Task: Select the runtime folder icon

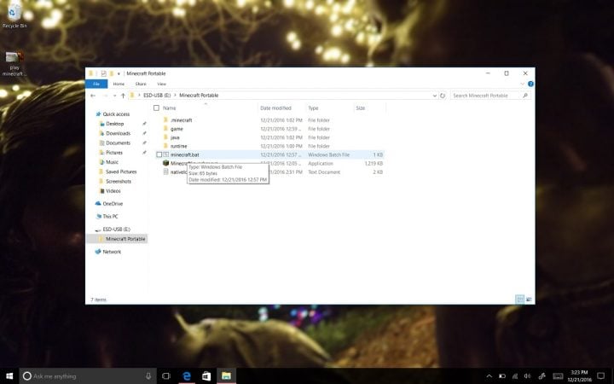Action: (165, 146)
